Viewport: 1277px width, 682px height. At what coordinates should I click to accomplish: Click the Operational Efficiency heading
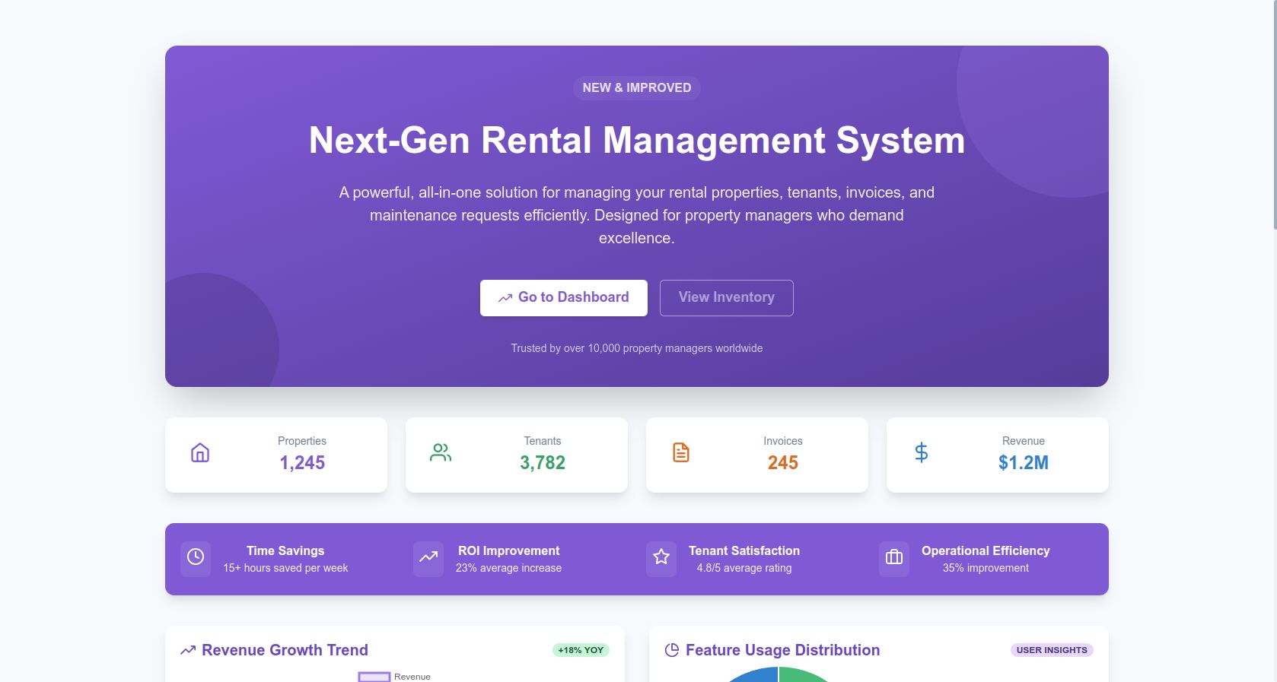coord(986,551)
